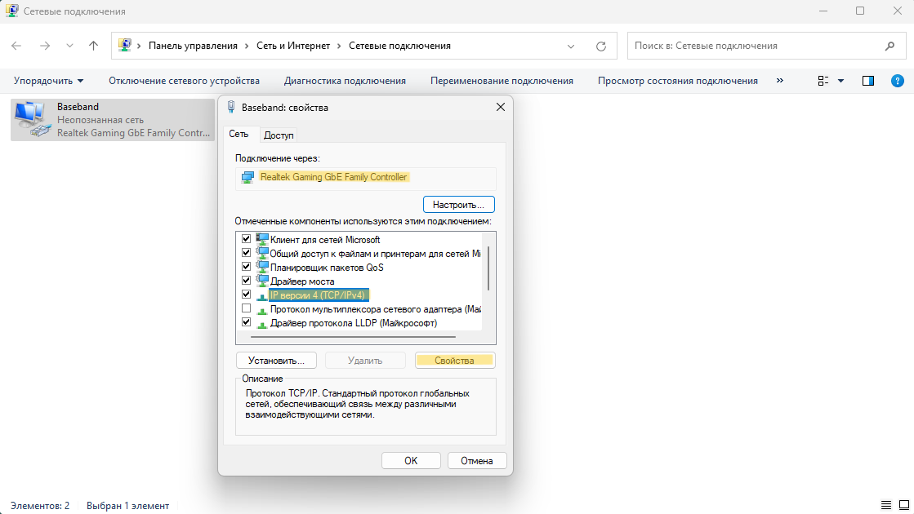Uncheck 'Планировщик пакетов QoS'
914x514 pixels.
pos(246,267)
